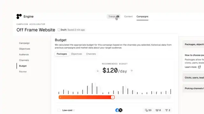Viewport: 204px width, 114px height.
Task: Click the filter icon showing 2
Action: click(x=166, y=110)
